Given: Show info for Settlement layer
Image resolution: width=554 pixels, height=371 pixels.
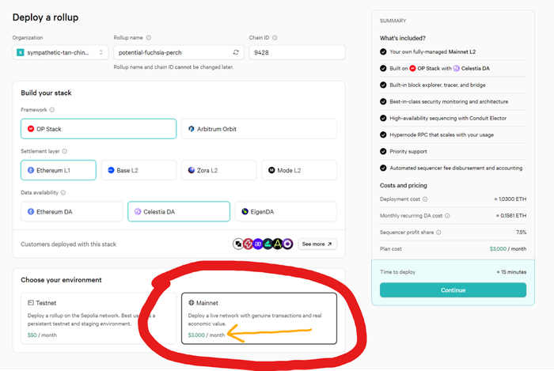Looking at the screenshot, I should pos(63,151).
